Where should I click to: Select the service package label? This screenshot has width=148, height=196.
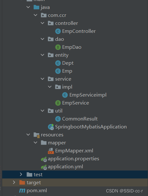tap(63, 79)
